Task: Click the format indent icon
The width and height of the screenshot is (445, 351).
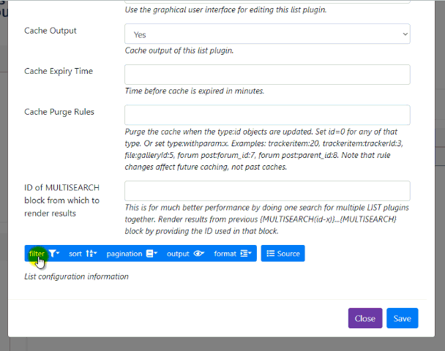Action: coord(244,254)
